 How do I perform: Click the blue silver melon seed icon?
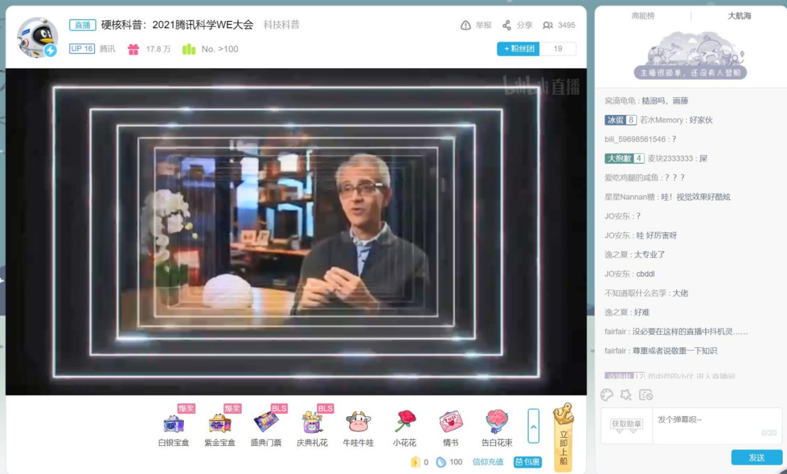tap(441, 462)
